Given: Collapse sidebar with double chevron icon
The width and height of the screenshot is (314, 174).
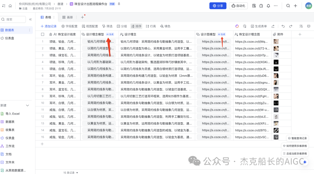Looking at the screenshot, I should tap(31, 19).
